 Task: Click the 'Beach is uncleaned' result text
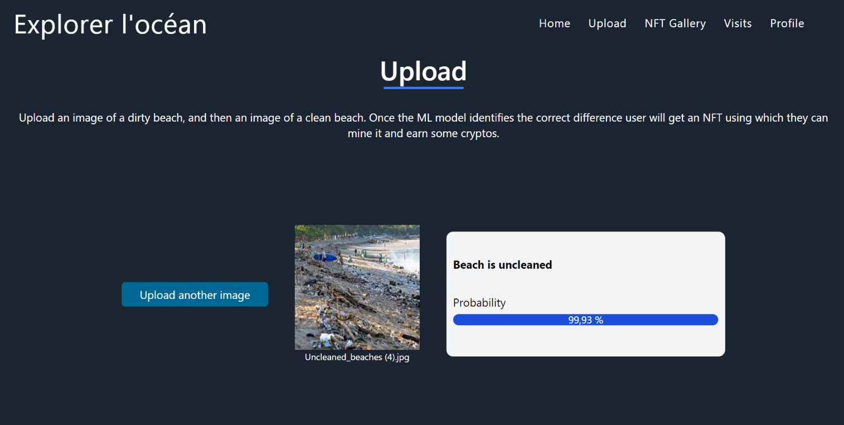502,265
